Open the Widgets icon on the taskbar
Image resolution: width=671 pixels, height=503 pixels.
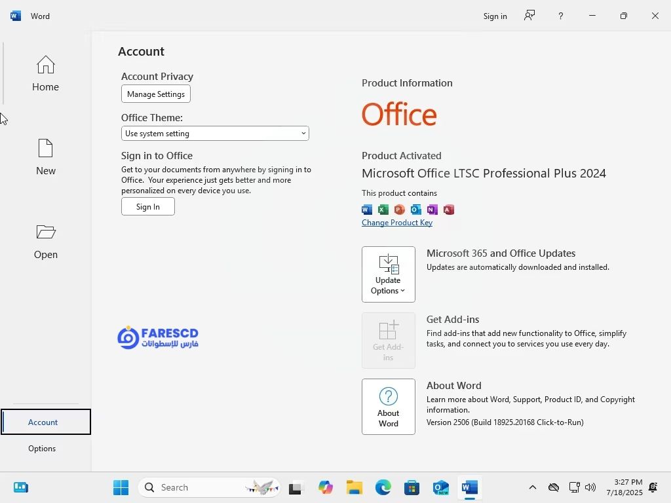(20, 487)
